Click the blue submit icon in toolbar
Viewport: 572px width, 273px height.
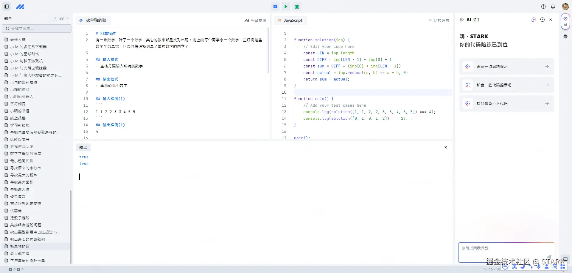[x=275, y=7]
